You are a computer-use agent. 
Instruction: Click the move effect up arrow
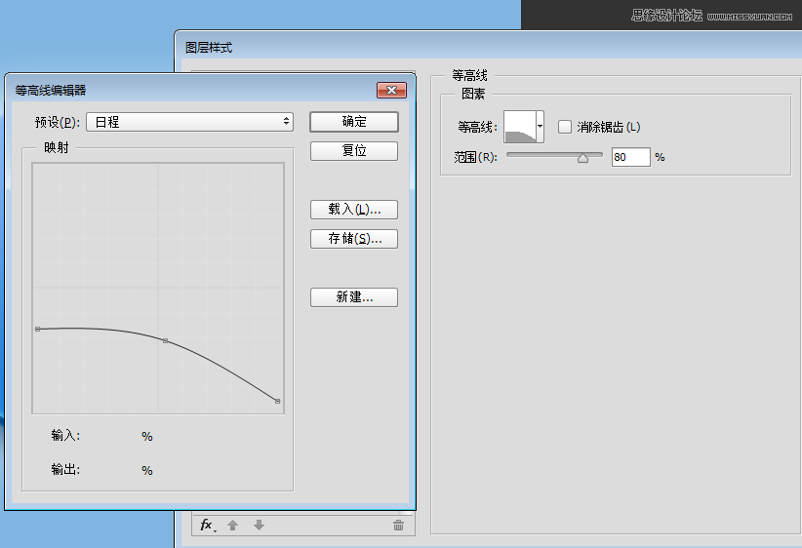click(x=232, y=526)
